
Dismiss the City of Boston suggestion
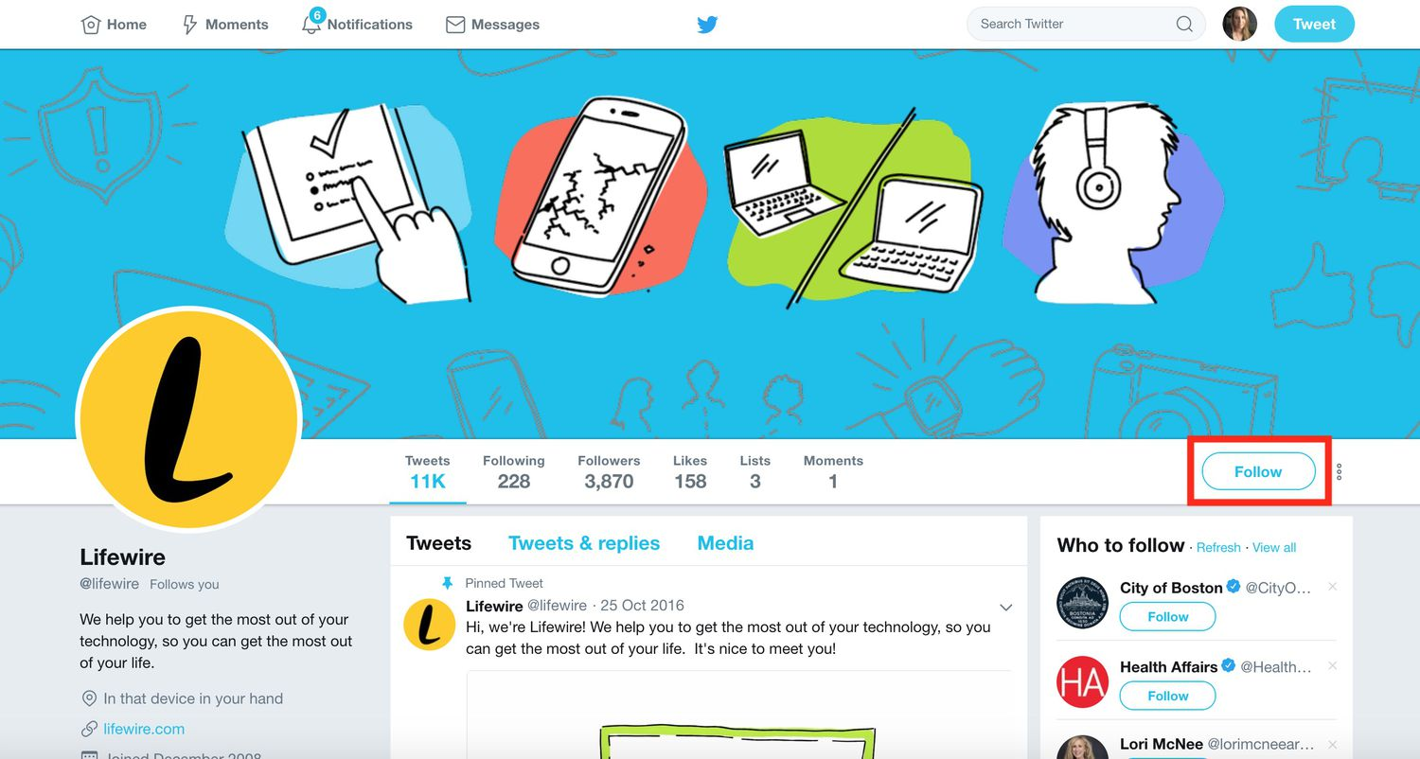pyautogui.click(x=1332, y=587)
